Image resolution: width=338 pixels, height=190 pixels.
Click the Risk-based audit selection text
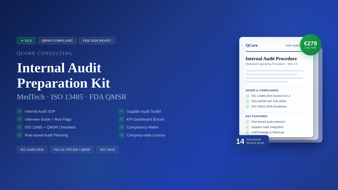[268, 122]
